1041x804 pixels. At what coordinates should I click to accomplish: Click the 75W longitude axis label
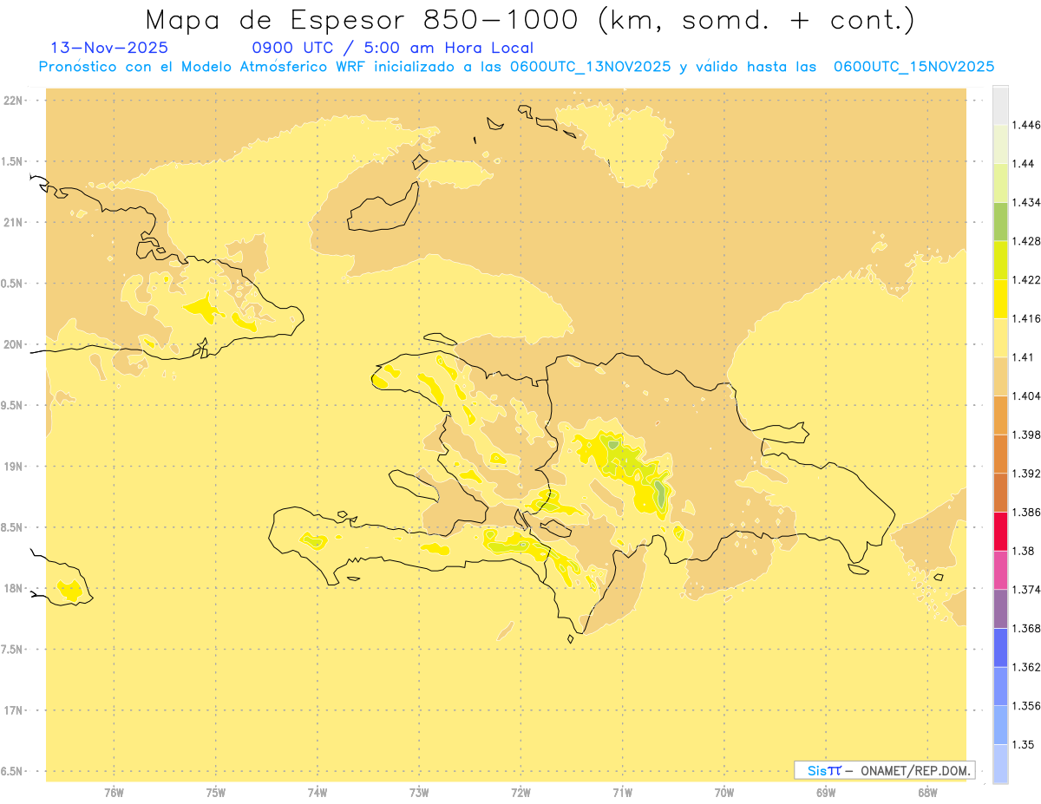point(215,793)
